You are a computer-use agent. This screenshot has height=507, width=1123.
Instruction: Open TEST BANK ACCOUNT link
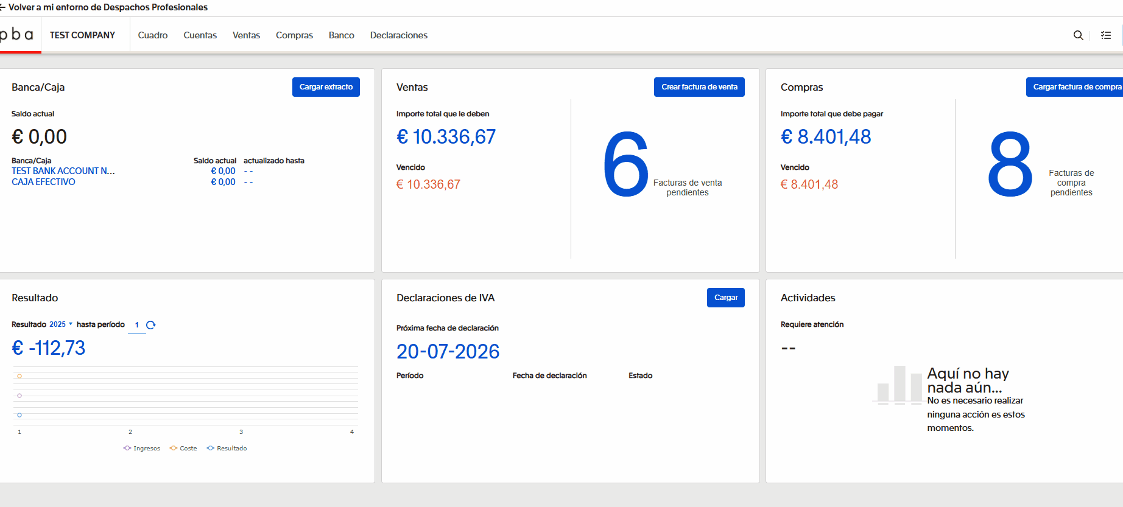click(63, 171)
